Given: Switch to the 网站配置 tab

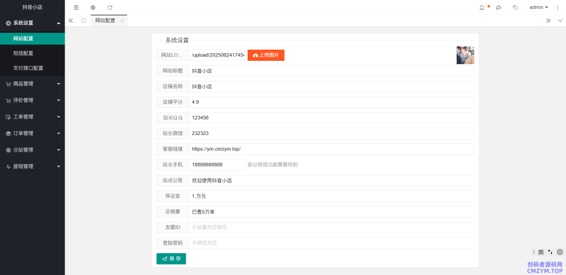Looking at the screenshot, I should click(x=105, y=20).
